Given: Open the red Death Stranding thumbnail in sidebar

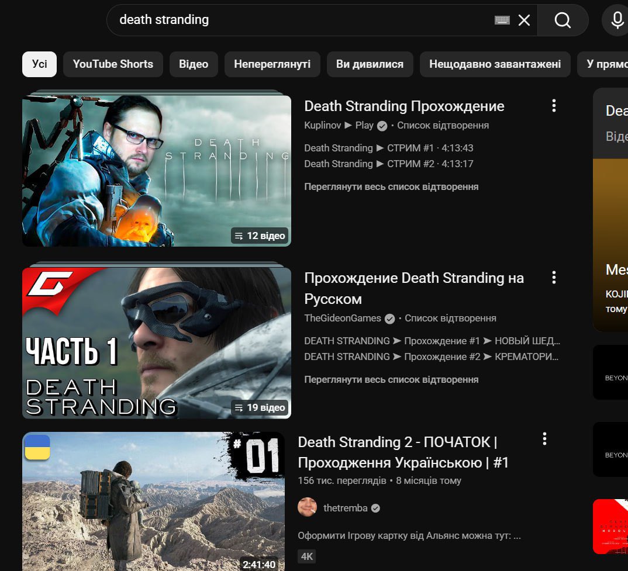Looking at the screenshot, I should [x=610, y=527].
